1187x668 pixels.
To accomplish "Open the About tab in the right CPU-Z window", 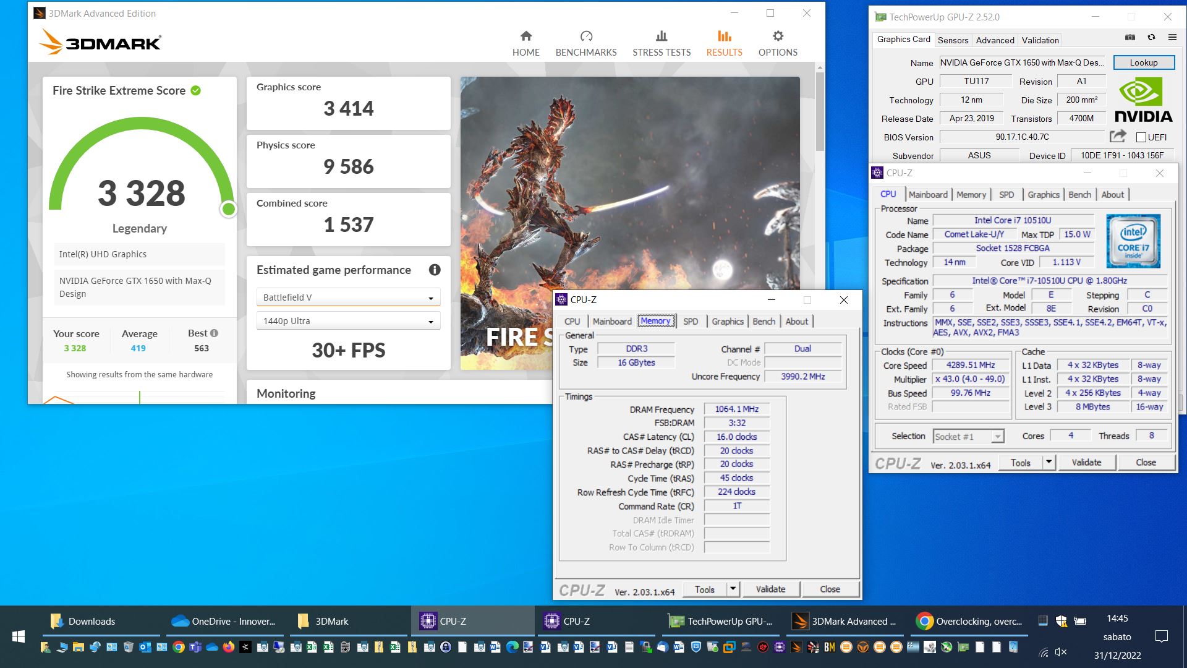I will [x=1112, y=195].
